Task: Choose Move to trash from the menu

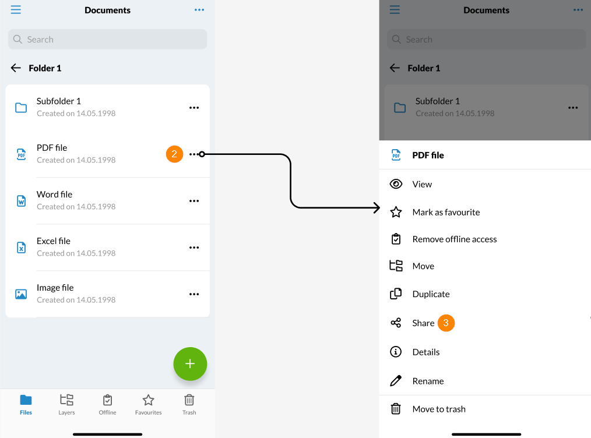Action: 438,408
